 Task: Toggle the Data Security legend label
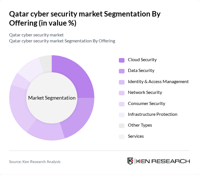coord(141,71)
